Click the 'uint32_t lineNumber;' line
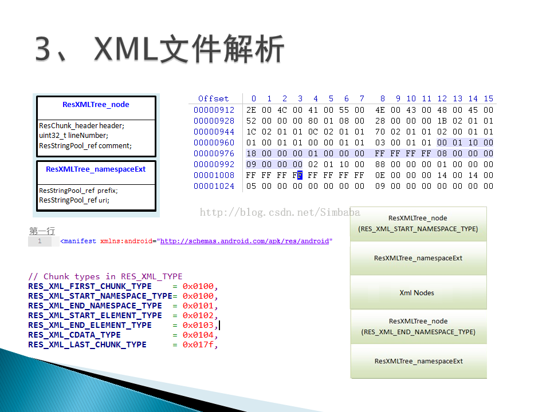The width and height of the screenshot is (550, 412). click(74, 135)
